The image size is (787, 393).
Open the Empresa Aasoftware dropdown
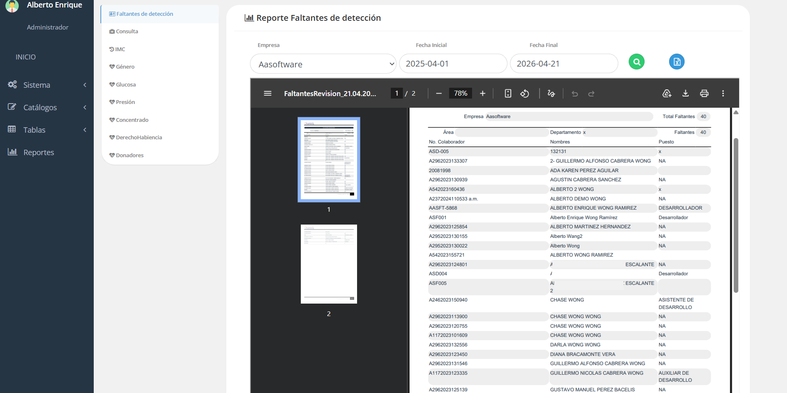point(323,64)
